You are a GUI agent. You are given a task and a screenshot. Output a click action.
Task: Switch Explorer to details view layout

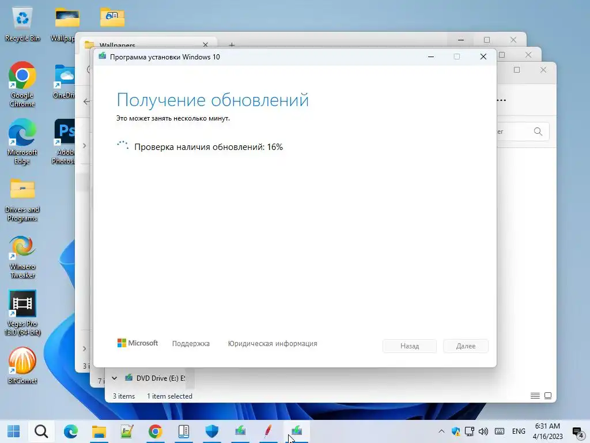pos(535,396)
